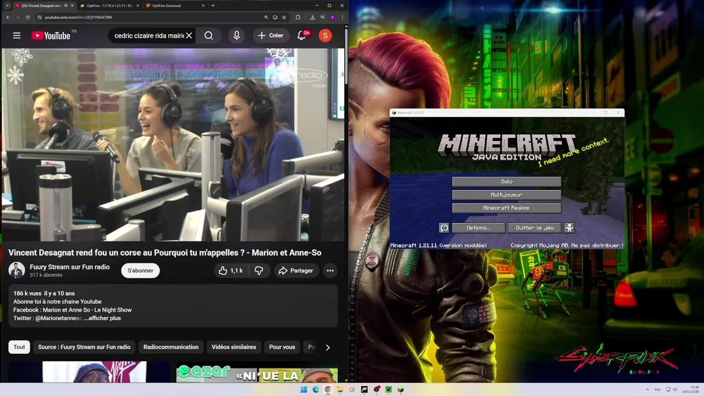The image size is (704, 396).
Task: Open Chrome downloads
Action: [x=312, y=17]
